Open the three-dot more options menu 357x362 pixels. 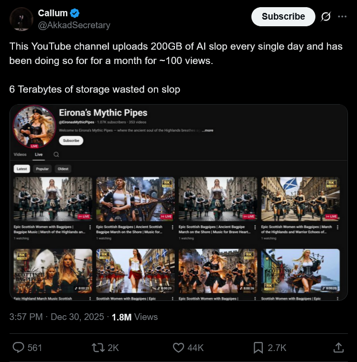point(342,16)
